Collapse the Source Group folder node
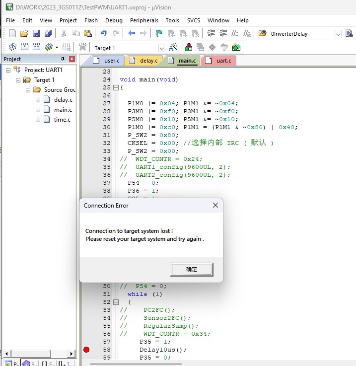The image size is (356, 366). pyautogui.click(x=28, y=90)
